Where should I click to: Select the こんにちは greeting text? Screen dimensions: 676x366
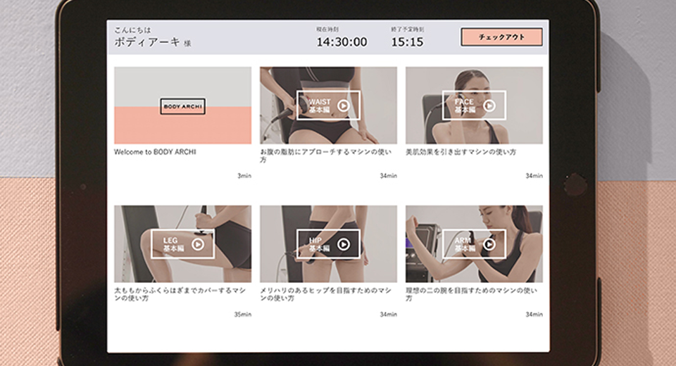pos(132,30)
